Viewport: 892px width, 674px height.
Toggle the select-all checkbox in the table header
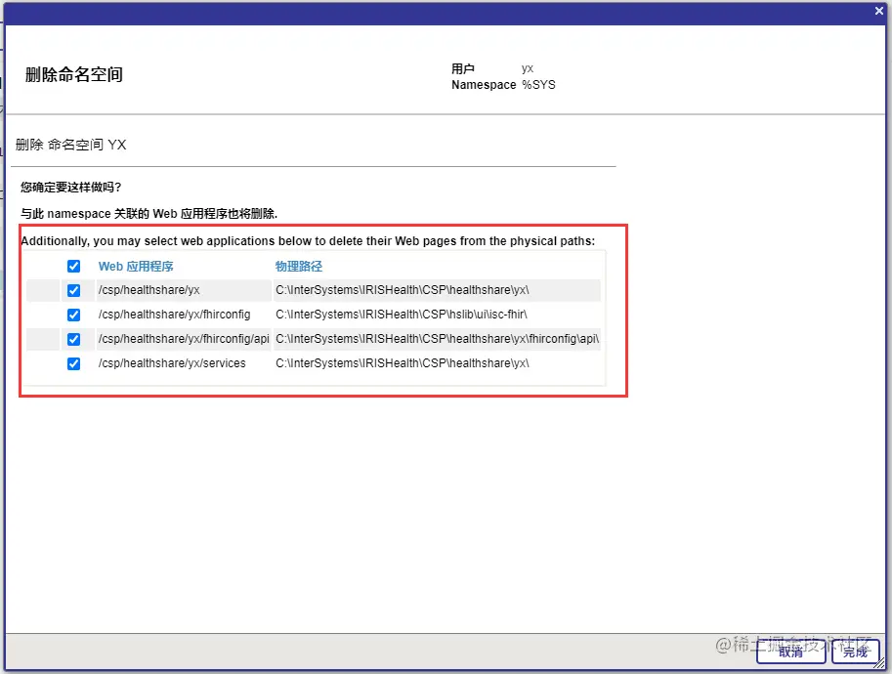(73, 267)
